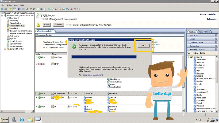Open the policy enforcement link

[x=95, y=75]
